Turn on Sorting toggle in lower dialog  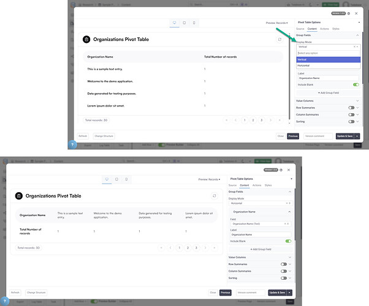(x=284, y=277)
